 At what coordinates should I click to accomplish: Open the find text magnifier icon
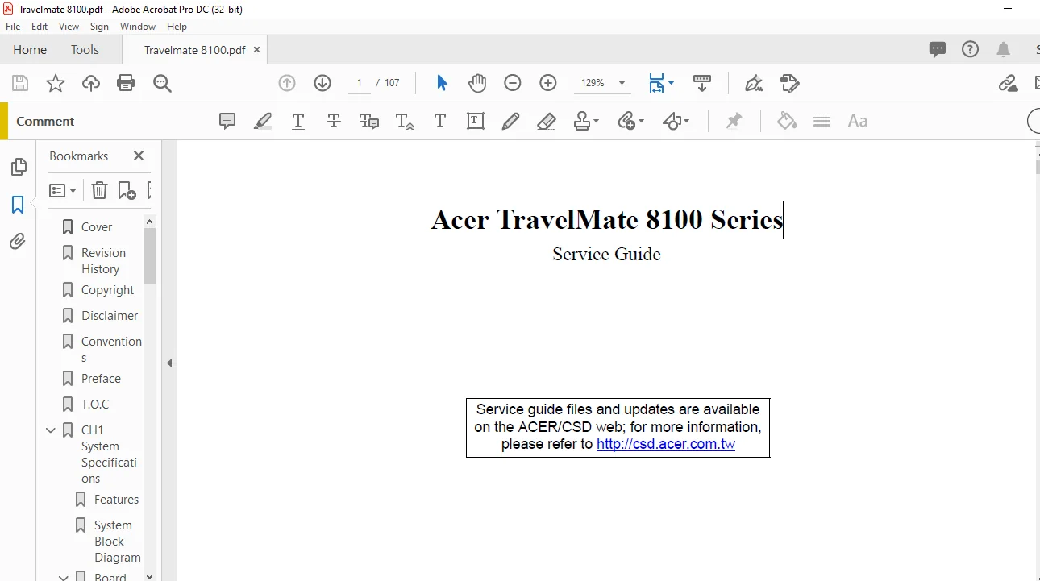[x=162, y=83]
